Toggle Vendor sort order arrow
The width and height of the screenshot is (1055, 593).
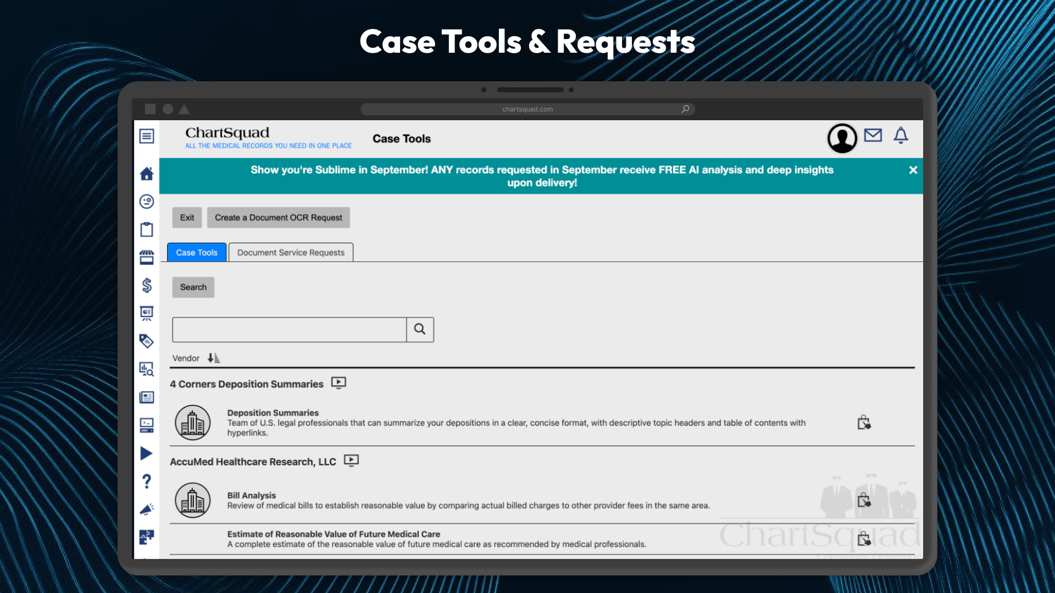point(213,358)
